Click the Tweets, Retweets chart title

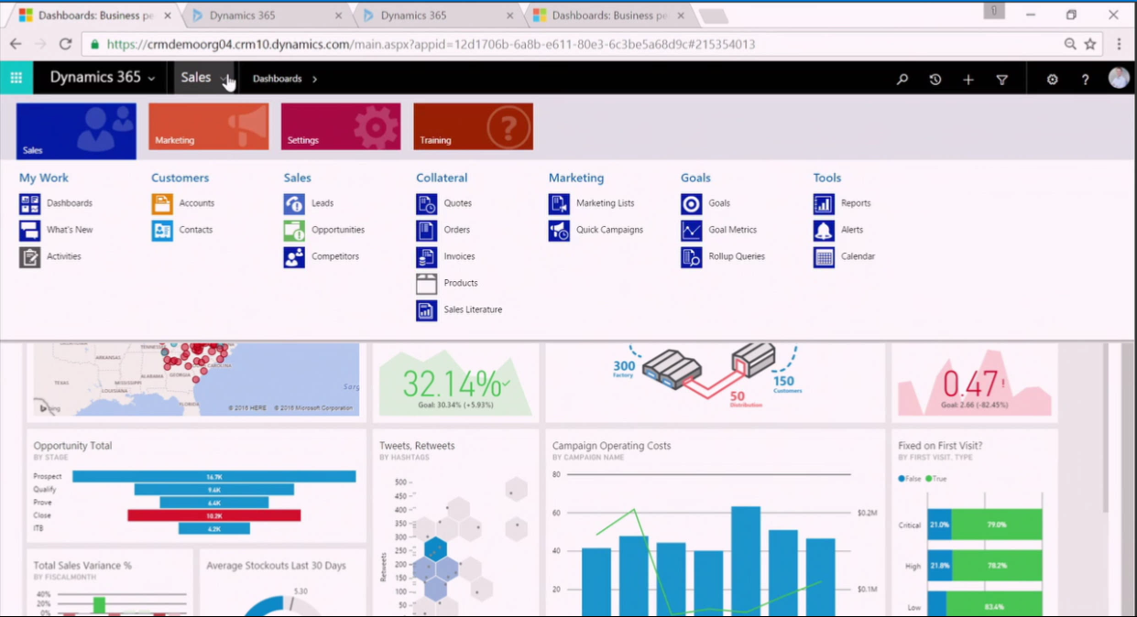[x=417, y=446]
